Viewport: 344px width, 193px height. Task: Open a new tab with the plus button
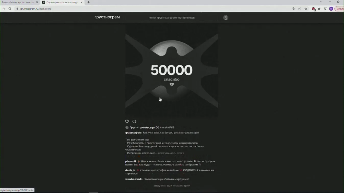[x=88, y=2]
